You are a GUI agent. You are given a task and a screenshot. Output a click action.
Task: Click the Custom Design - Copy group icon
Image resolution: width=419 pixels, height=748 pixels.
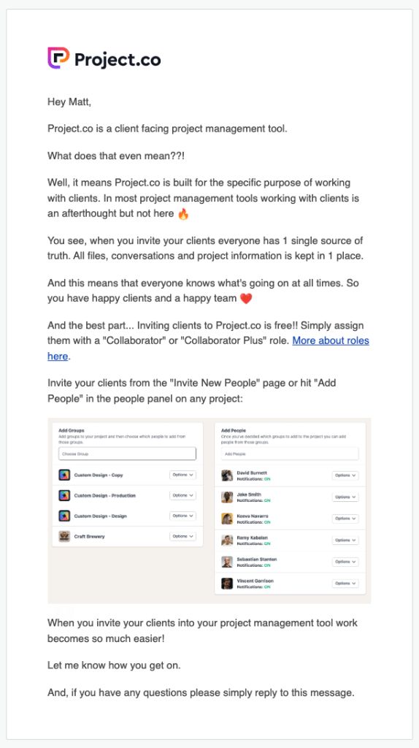coord(64,475)
